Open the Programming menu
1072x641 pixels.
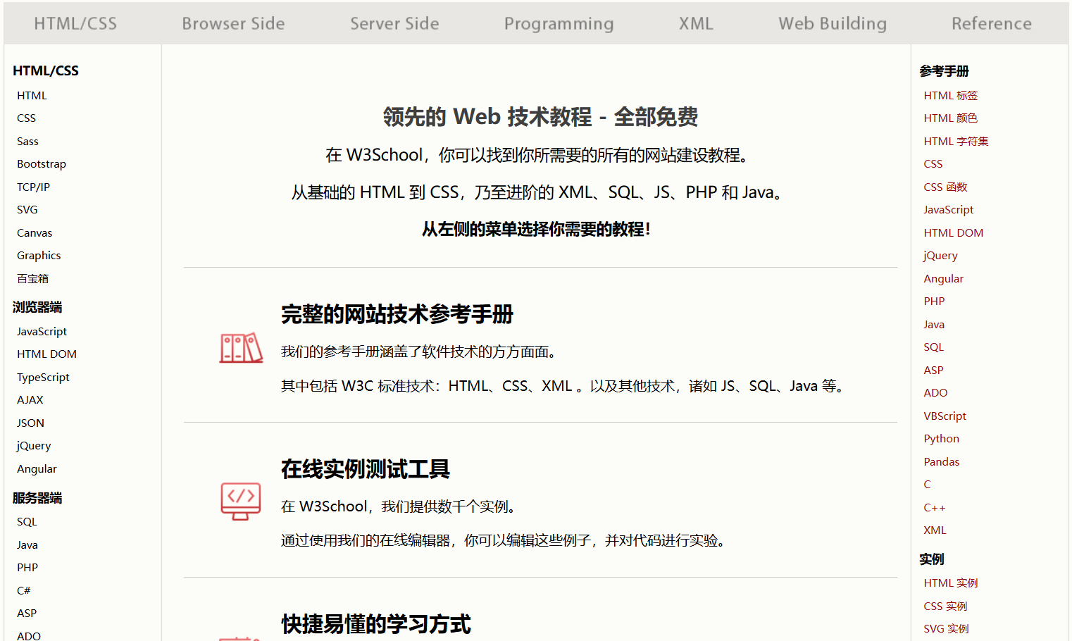(559, 23)
